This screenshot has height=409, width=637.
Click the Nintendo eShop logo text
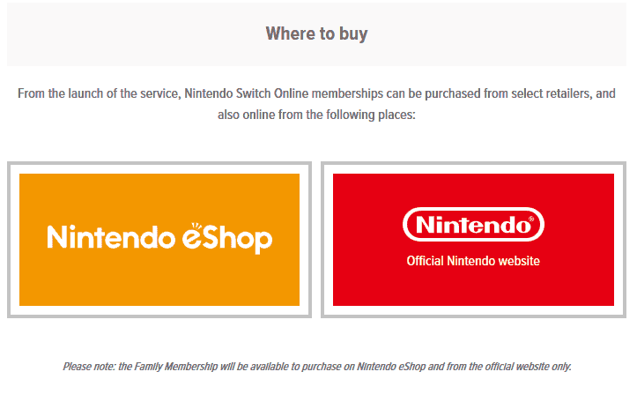[159, 238]
